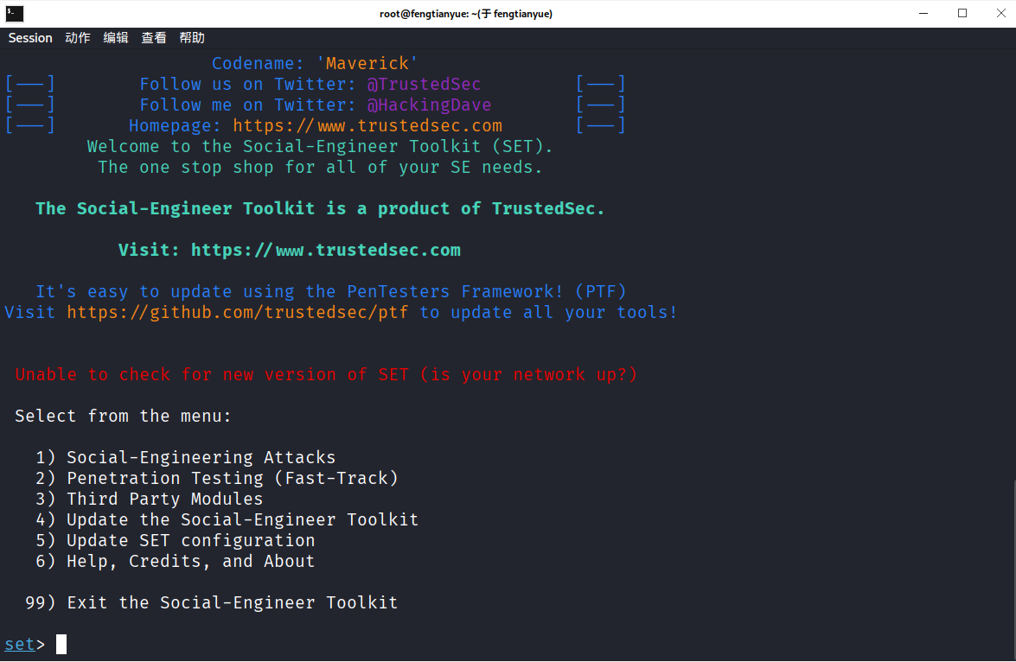Open the 编辑 menu
This screenshot has width=1016, height=662.
point(116,37)
